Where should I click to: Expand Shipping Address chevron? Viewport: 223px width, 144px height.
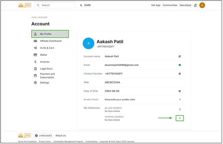[180, 118]
